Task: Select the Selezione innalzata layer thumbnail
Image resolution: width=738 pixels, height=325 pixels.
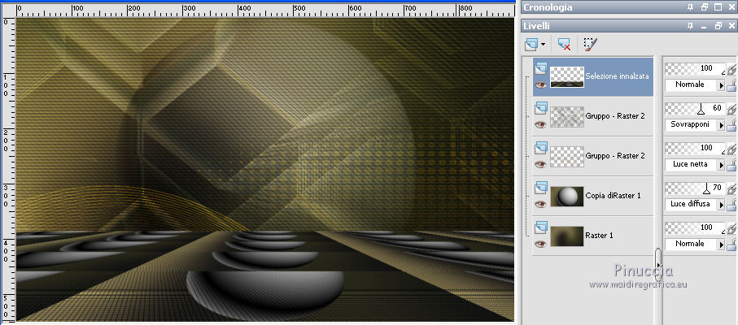Action: pos(567,76)
